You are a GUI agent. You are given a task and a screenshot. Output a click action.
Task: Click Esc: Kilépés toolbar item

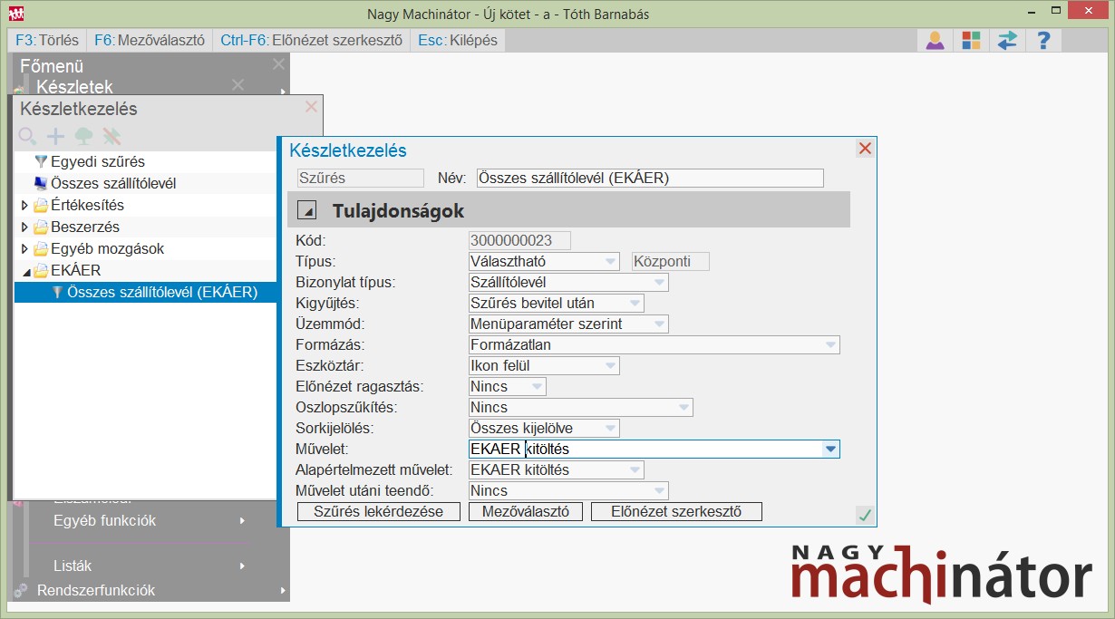tap(457, 41)
